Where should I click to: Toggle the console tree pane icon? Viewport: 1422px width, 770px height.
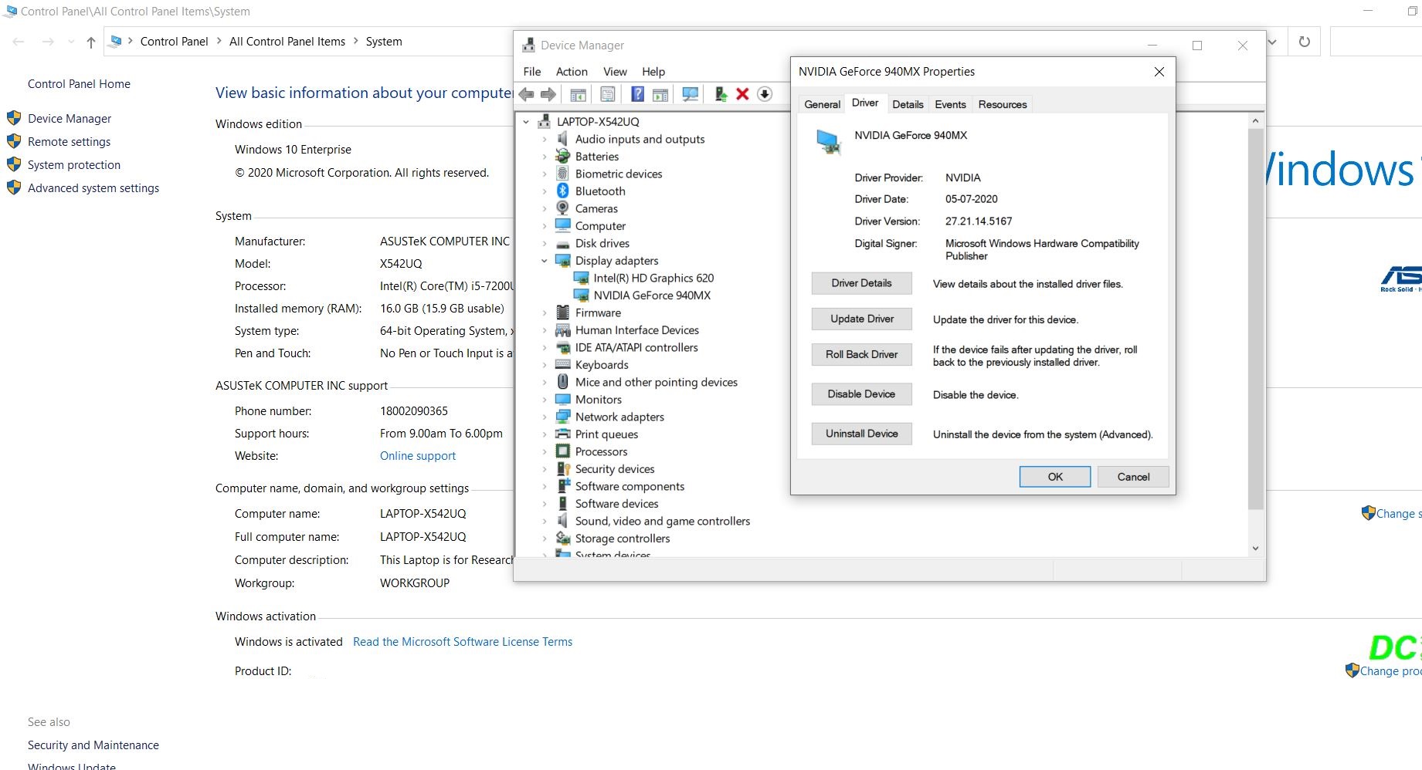pos(578,94)
